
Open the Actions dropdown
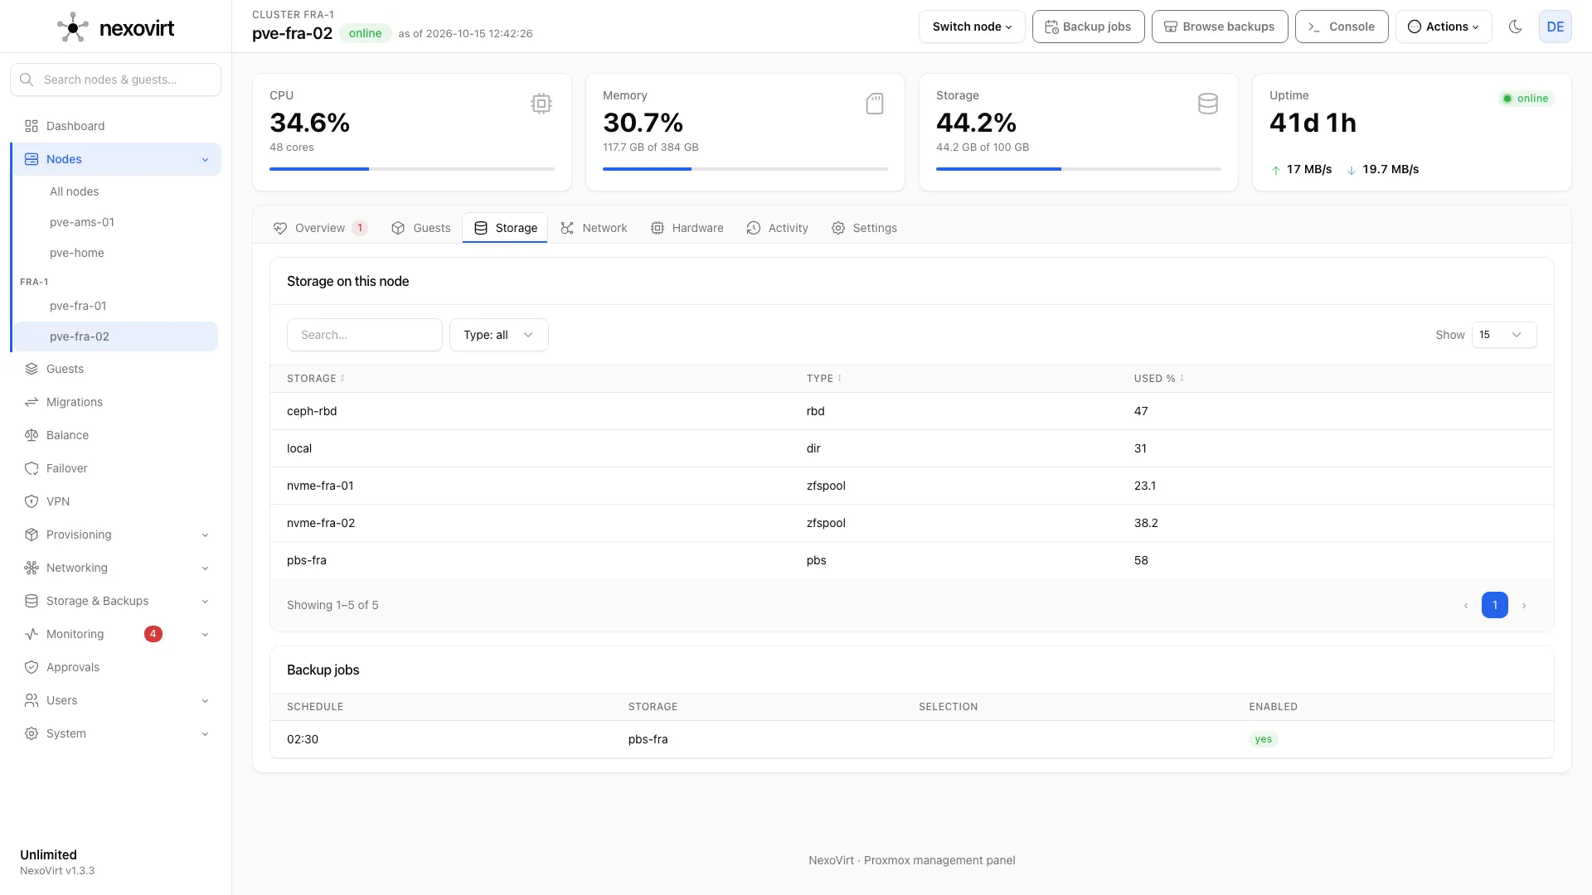click(x=1443, y=27)
